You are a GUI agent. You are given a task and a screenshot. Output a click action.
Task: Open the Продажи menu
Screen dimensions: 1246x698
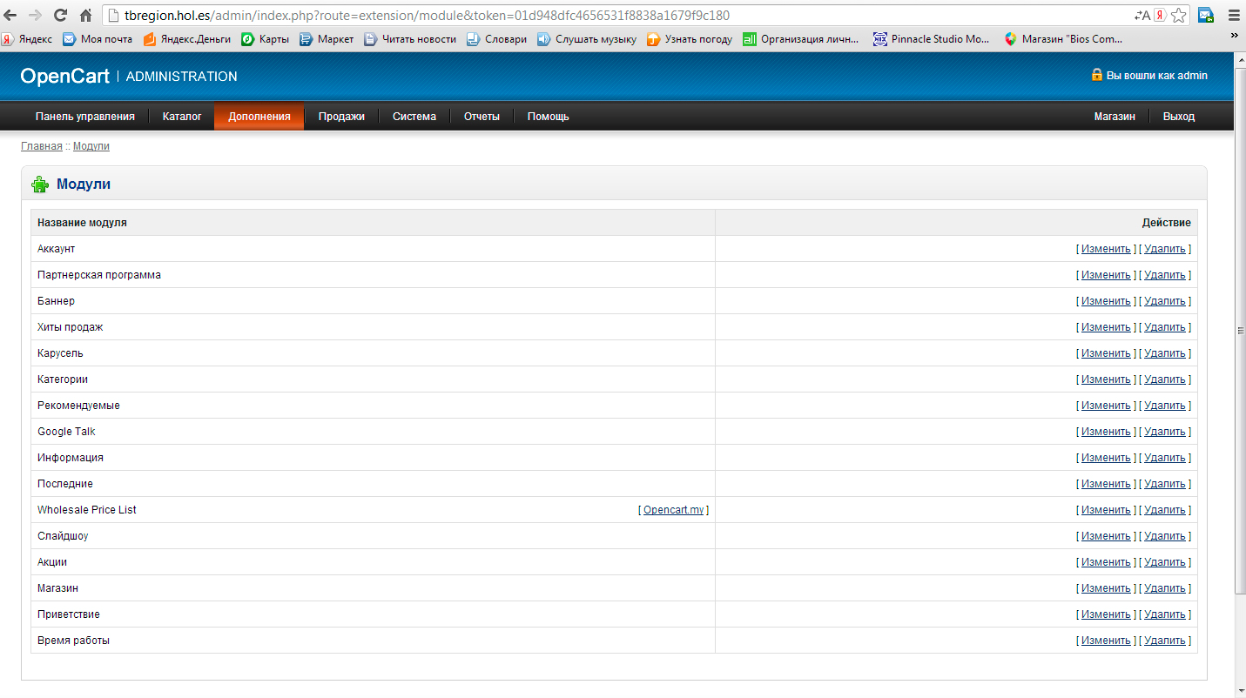coord(341,117)
